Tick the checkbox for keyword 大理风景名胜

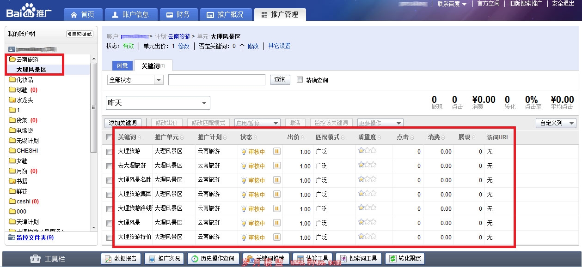[x=109, y=180]
